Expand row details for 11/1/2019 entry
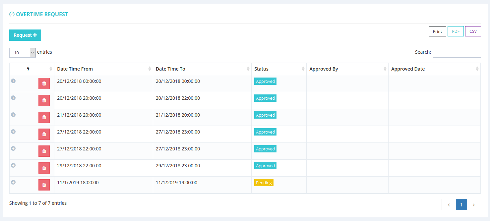490x221 pixels. pyautogui.click(x=13, y=182)
